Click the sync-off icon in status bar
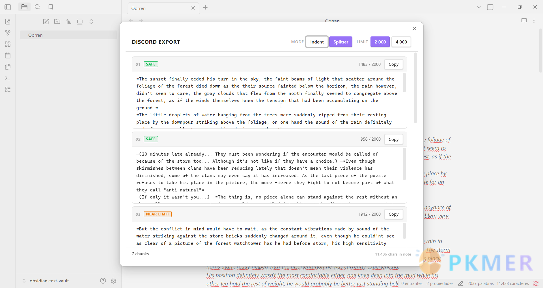This screenshot has height=288, width=543. [536, 283]
